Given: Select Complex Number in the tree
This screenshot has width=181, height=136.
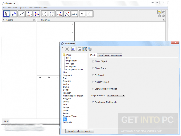Looking at the screenshot, I should [75, 69].
